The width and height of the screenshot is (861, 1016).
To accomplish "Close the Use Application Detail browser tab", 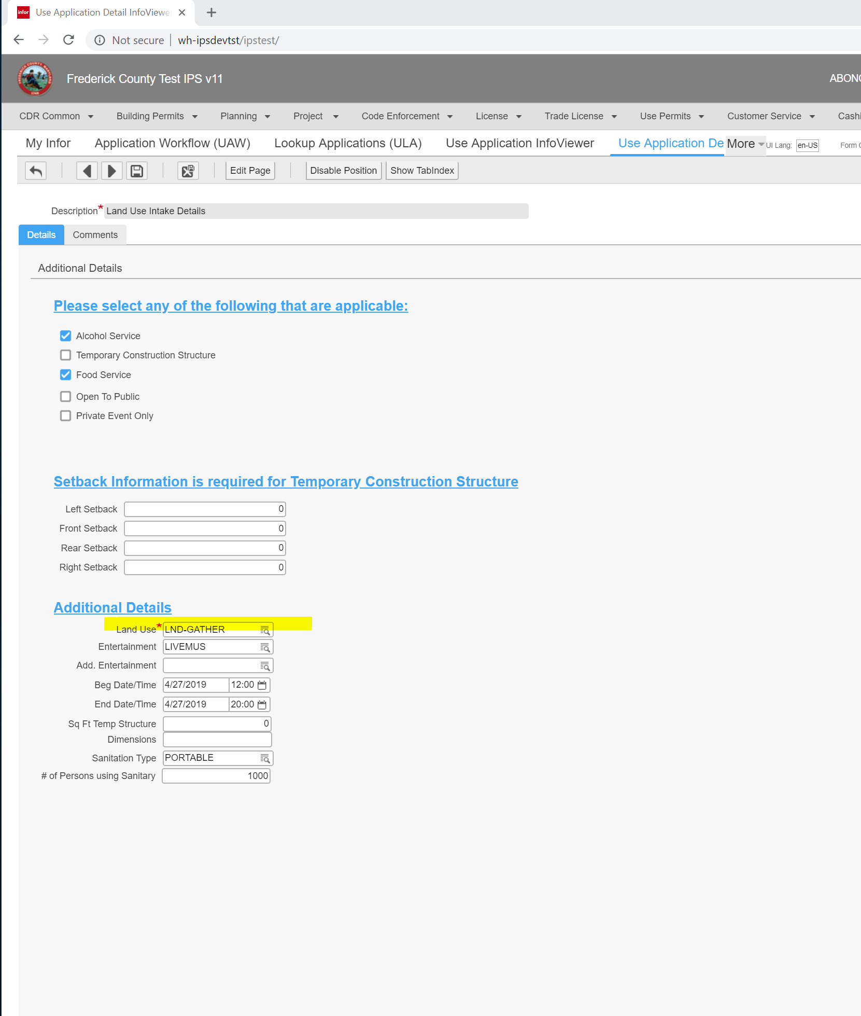I will click(x=182, y=12).
